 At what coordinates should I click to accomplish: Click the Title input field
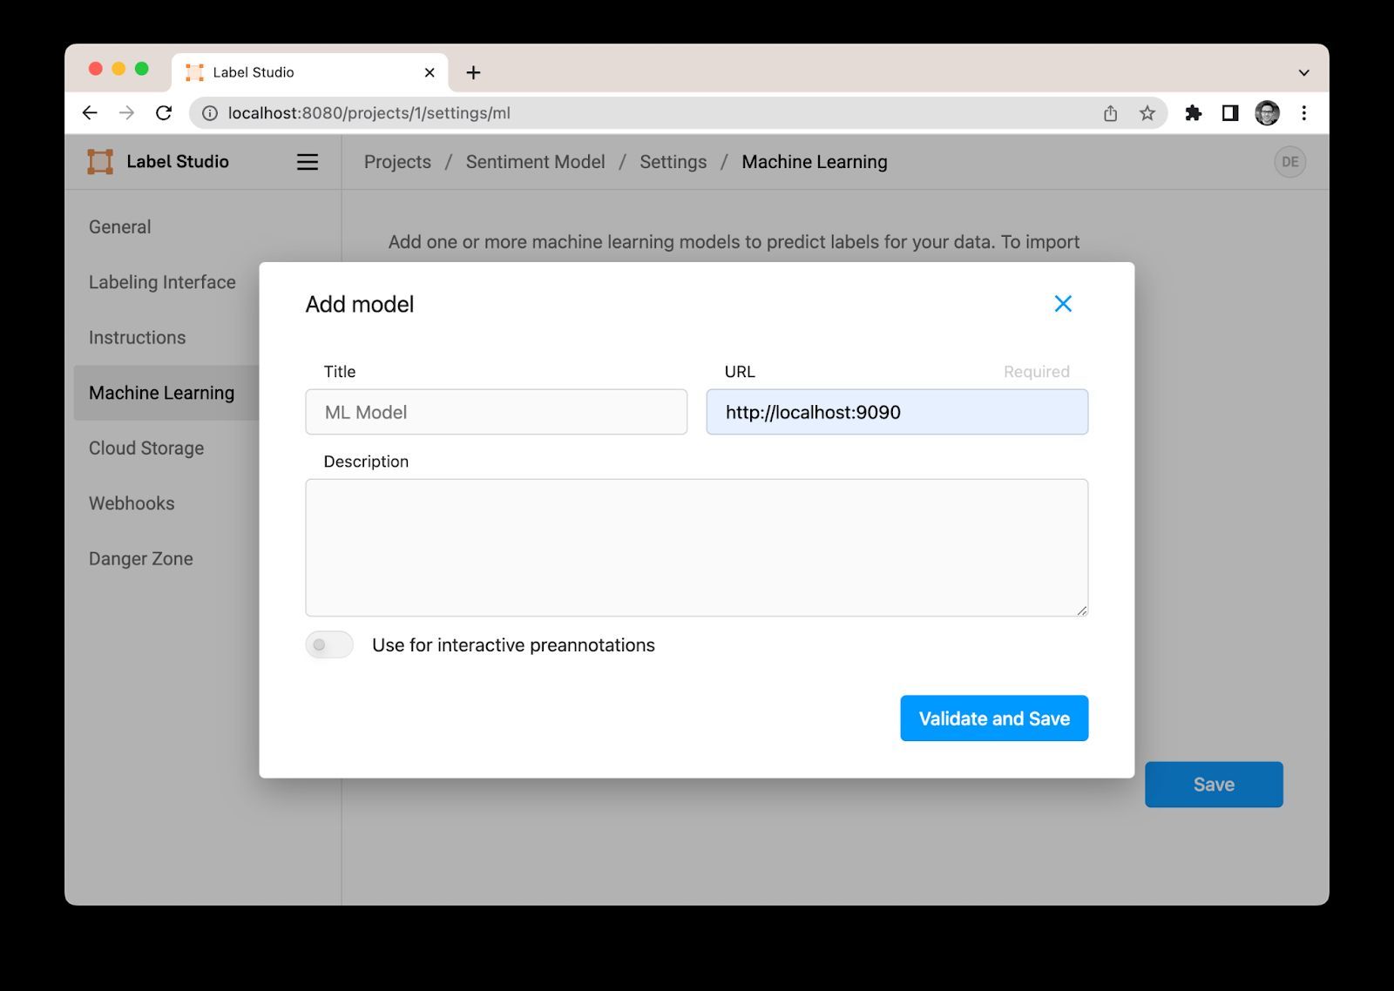[496, 412]
